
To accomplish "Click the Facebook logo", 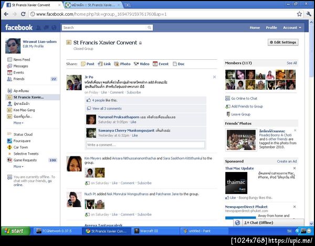I will [x=19, y=27].
